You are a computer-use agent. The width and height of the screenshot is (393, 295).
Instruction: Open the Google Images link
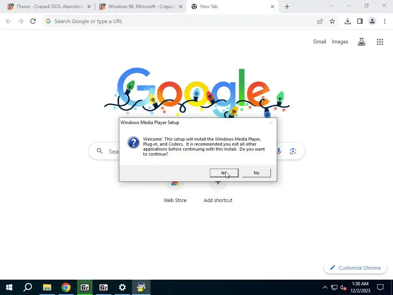[340, 41]
